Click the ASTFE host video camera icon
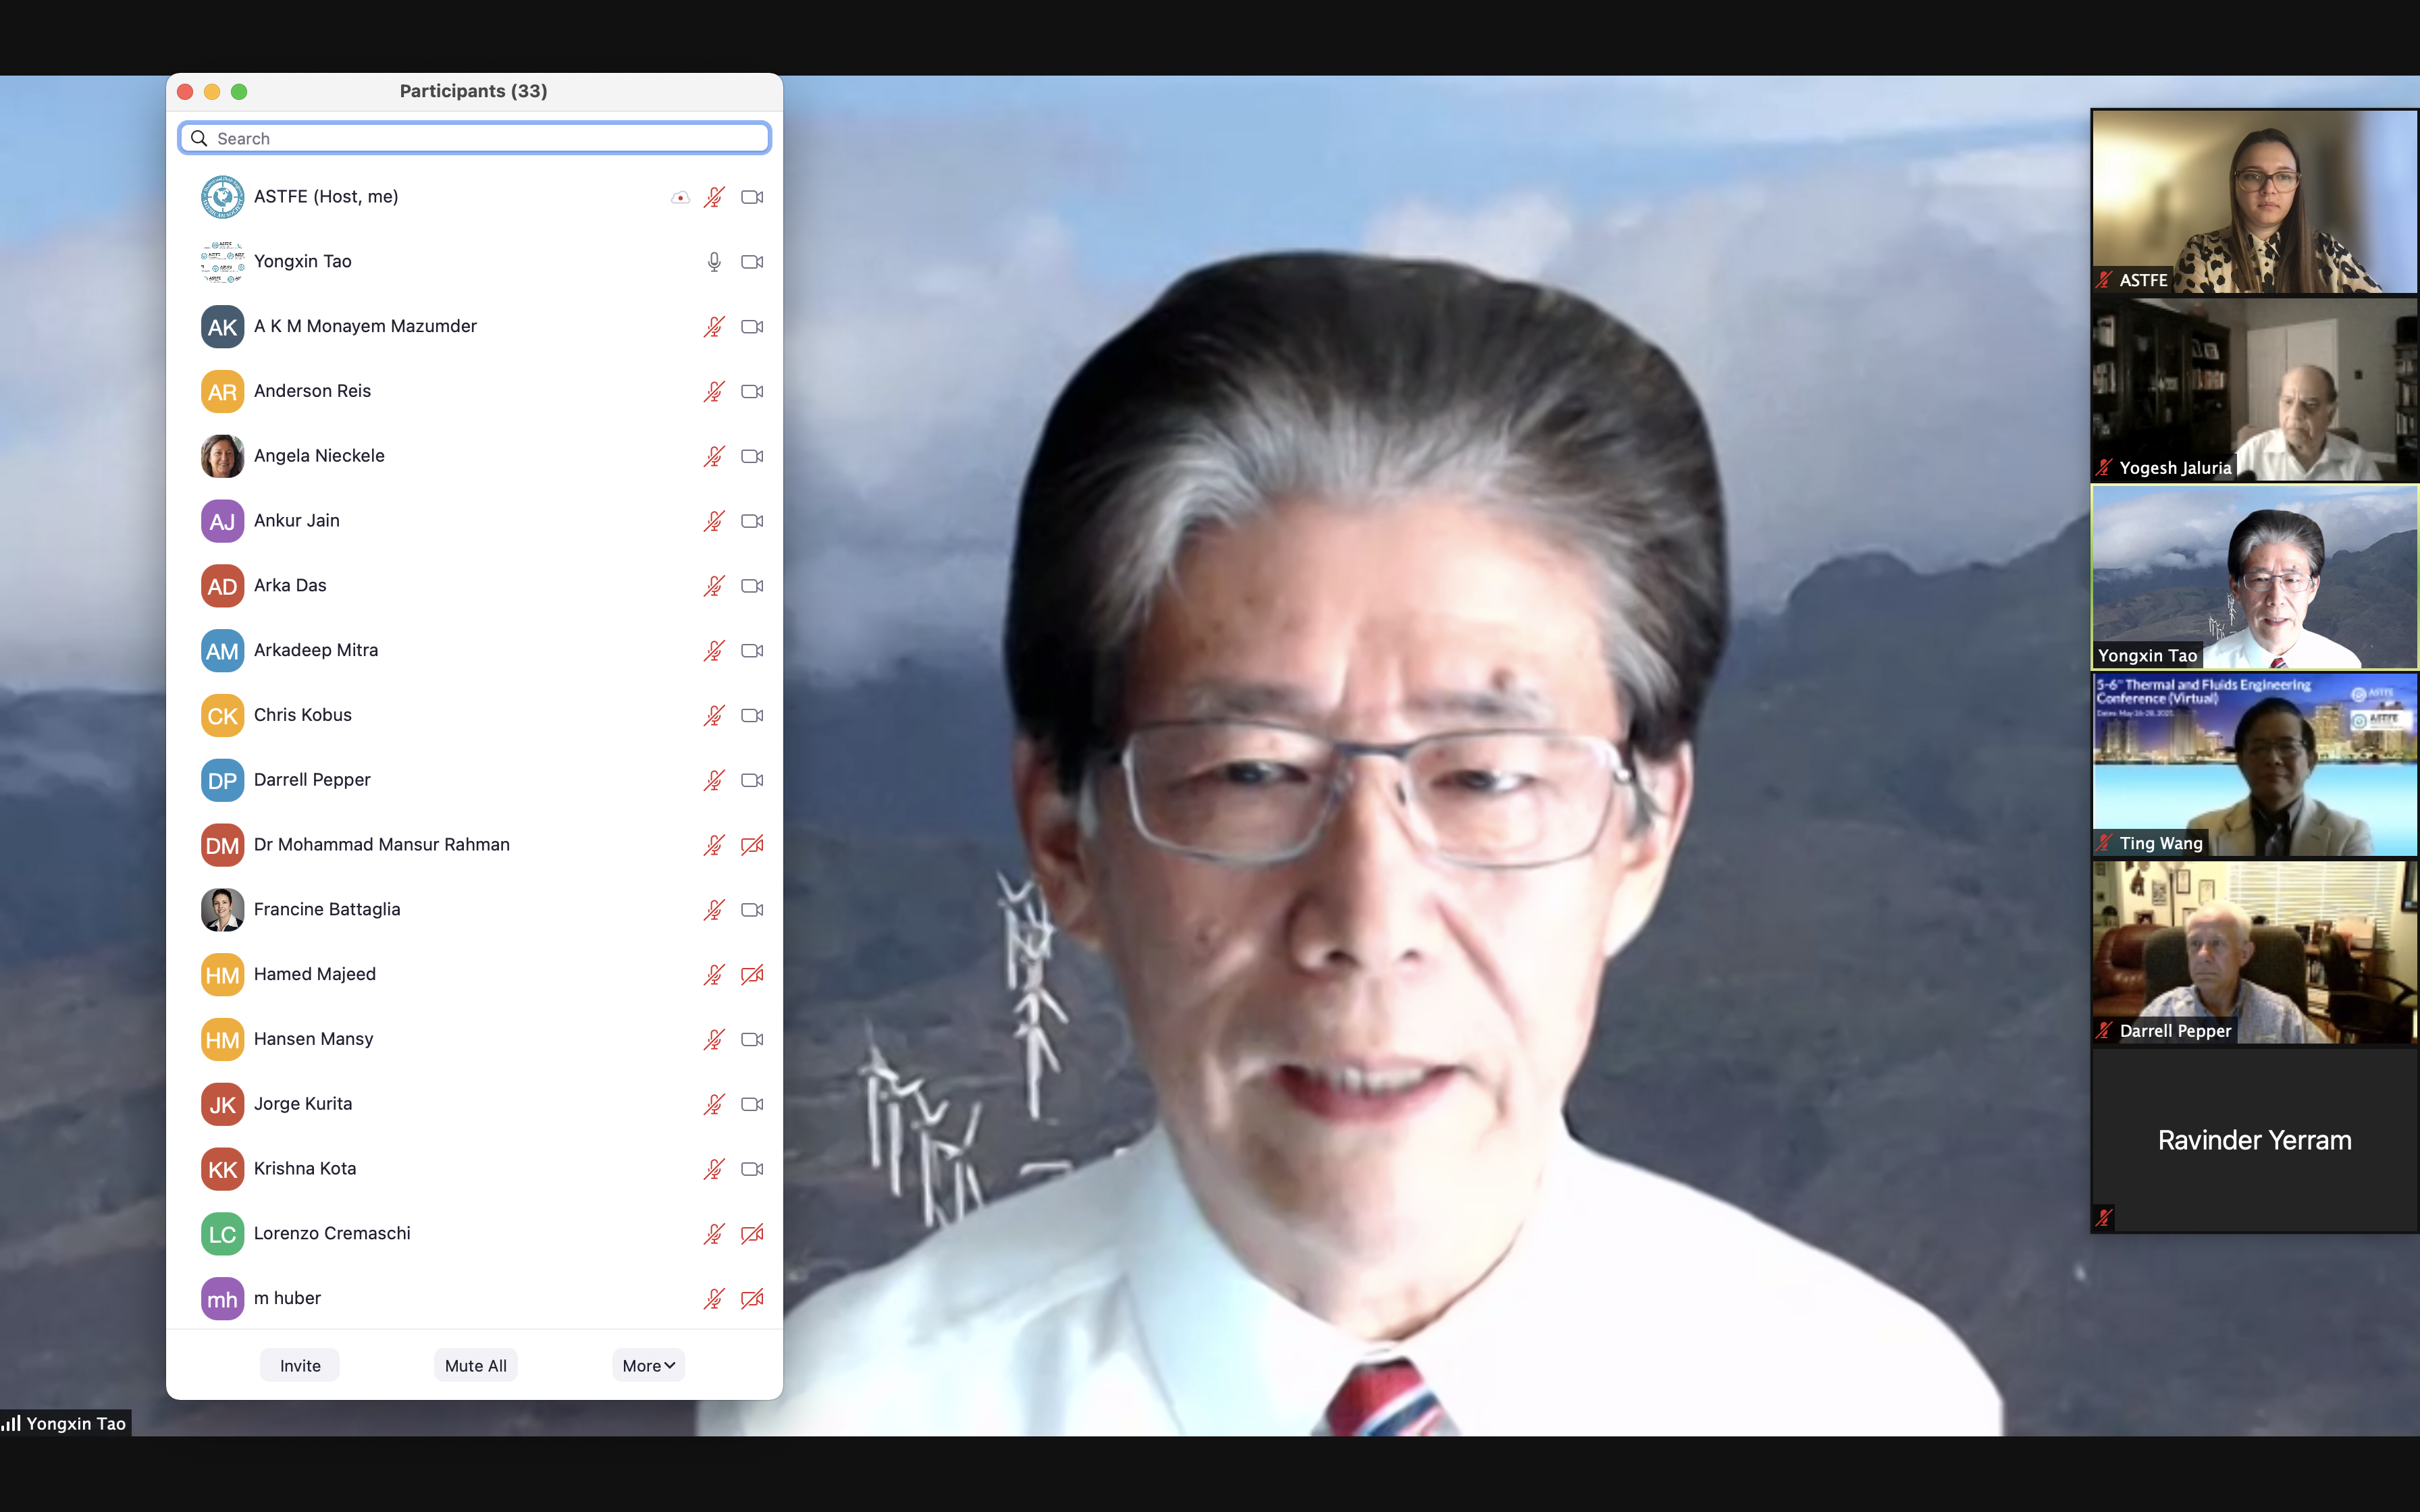This screenshot has height=1512, width=2420. pyautogui.click(x=752, y=197)
